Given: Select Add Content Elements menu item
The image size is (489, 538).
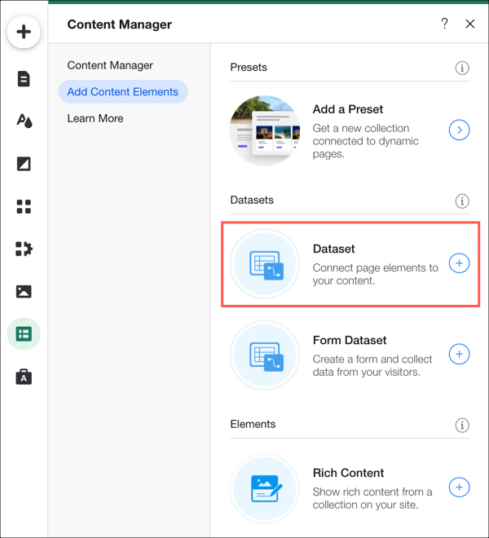Looking at the screenshot, I should (x=123, y=91).
